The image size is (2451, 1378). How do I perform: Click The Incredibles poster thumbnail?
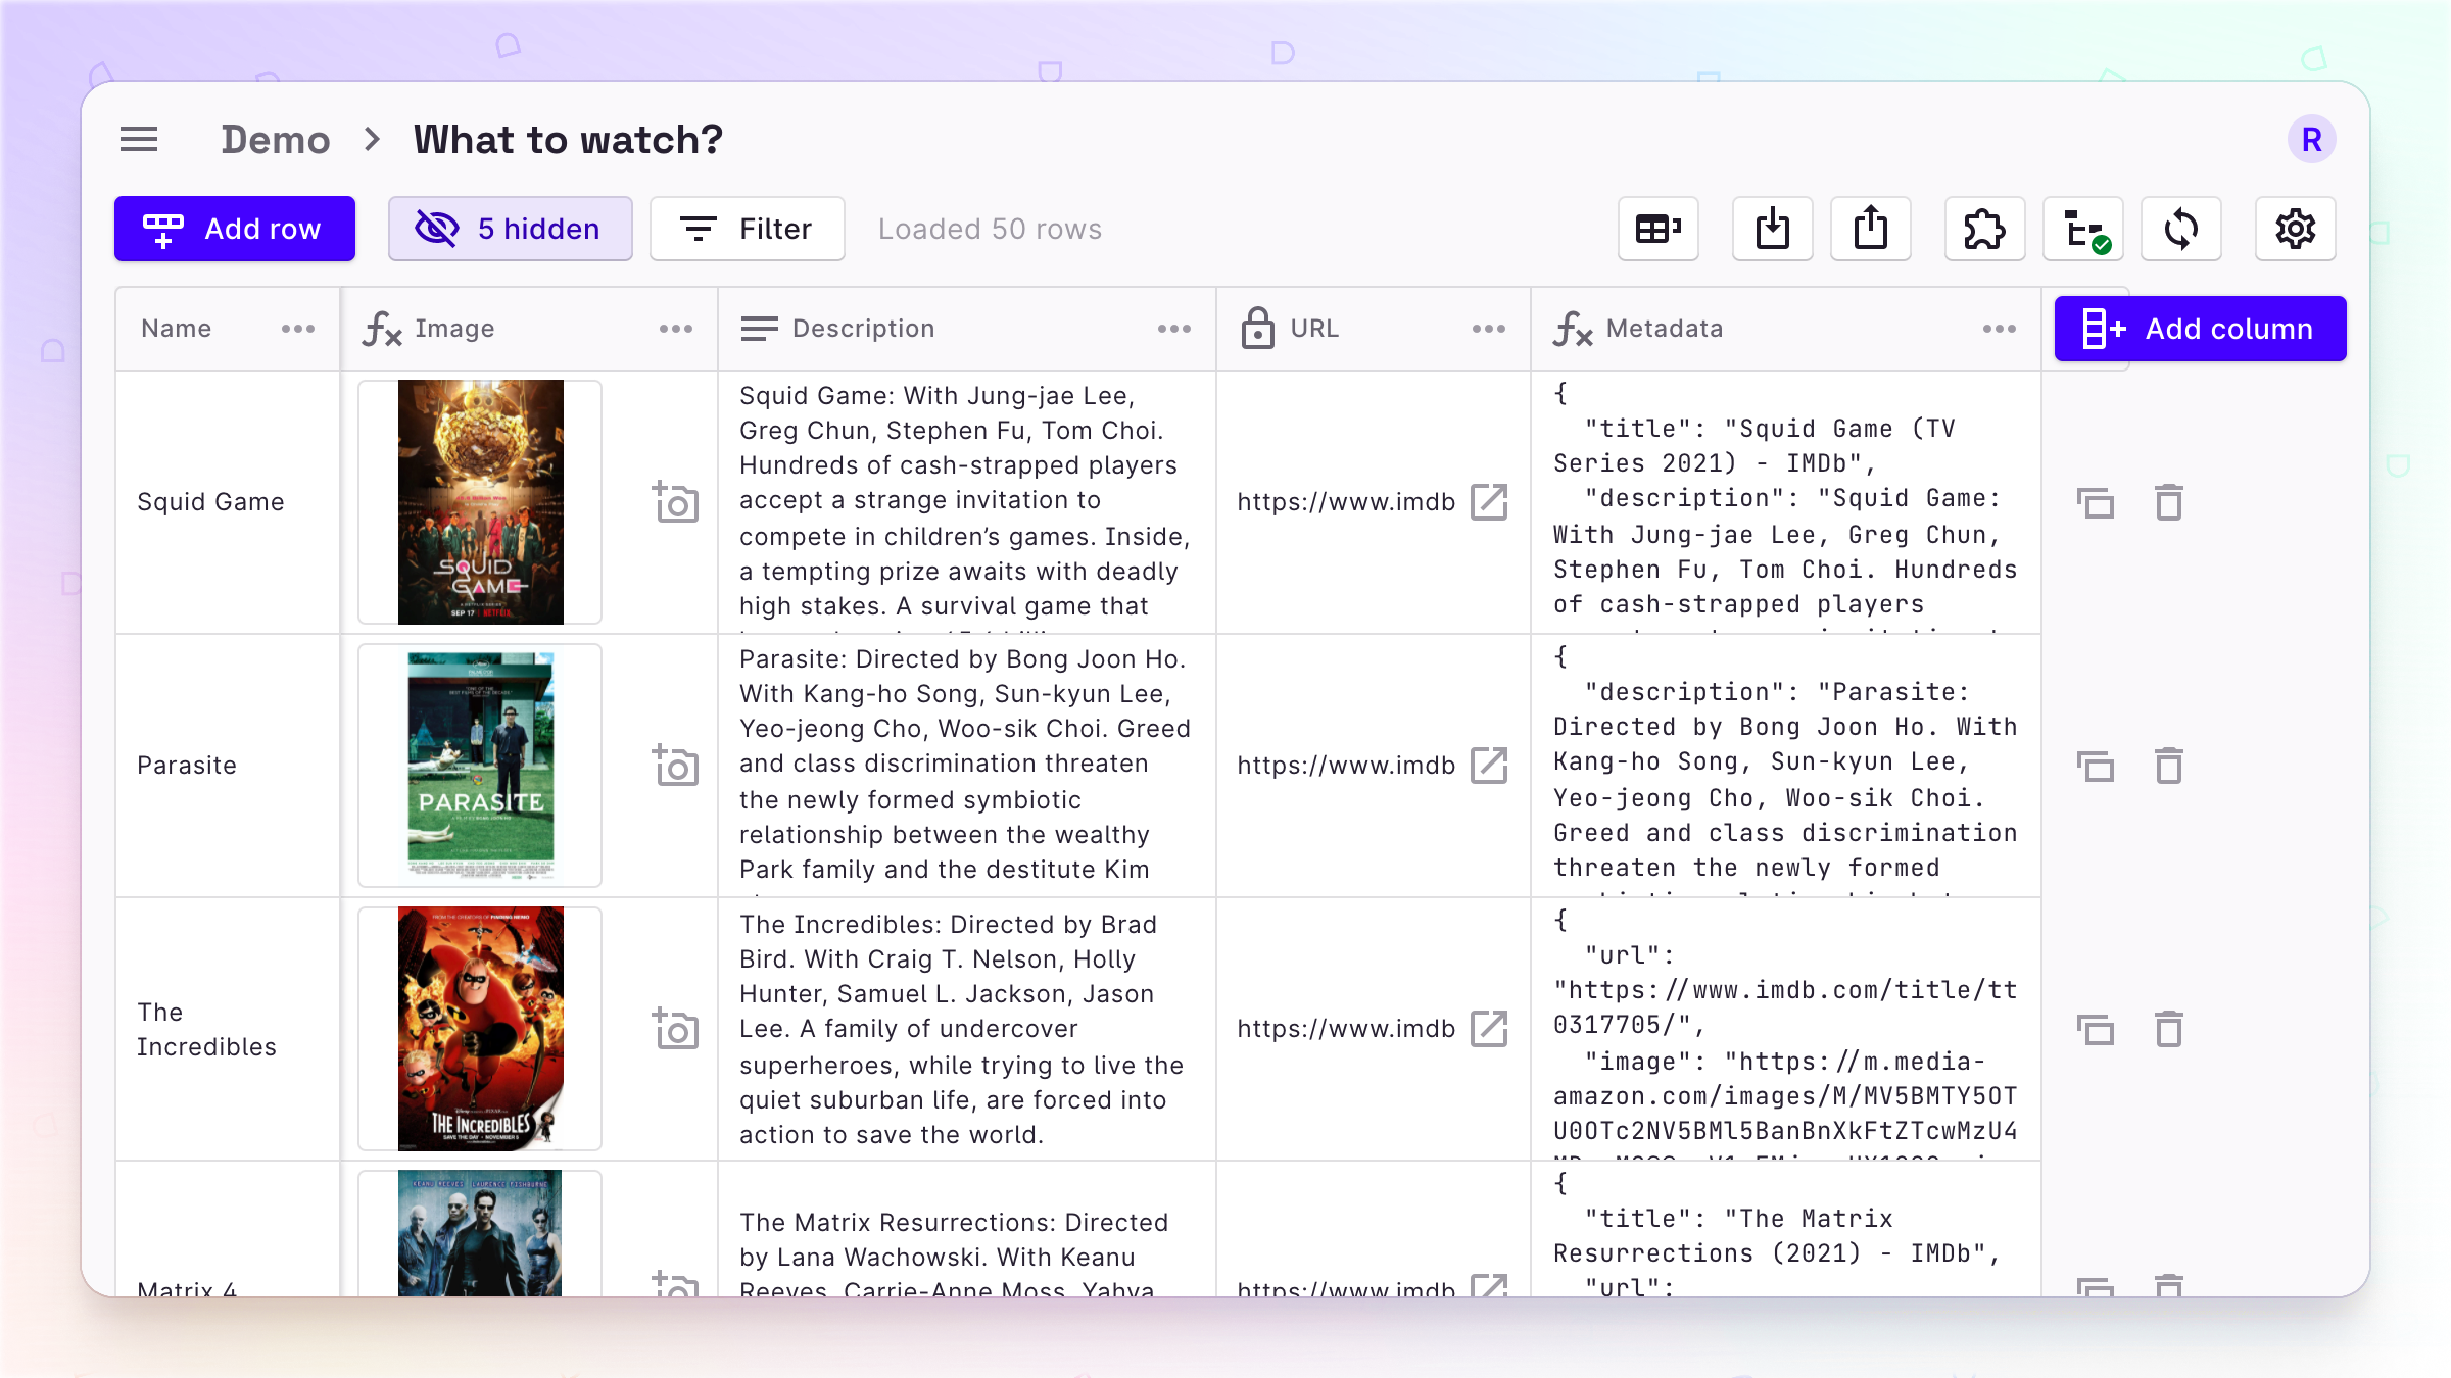pyautogui.click(x=479, y=1029)
